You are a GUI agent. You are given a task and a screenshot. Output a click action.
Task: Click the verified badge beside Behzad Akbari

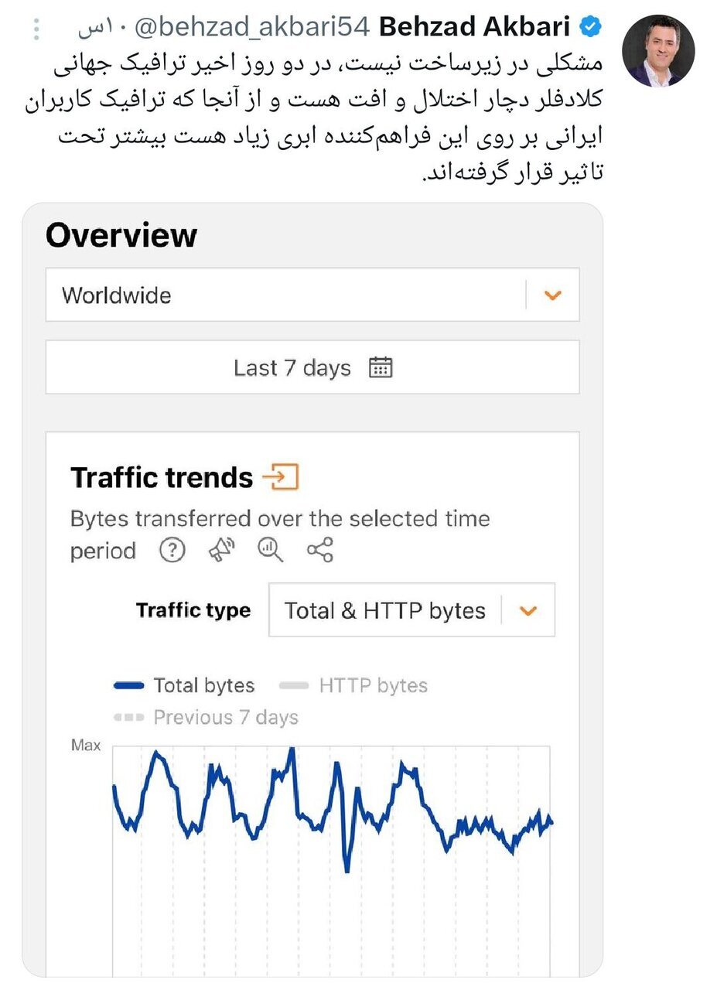point(590,26)
